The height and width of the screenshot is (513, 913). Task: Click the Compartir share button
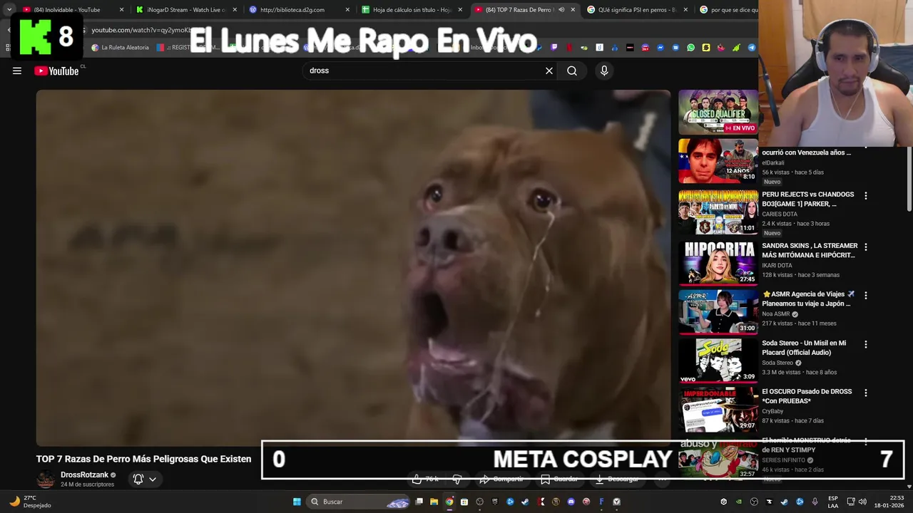click(501, 479)
